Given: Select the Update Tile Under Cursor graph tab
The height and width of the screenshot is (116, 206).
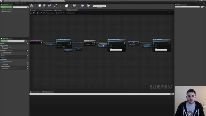Looking at the screenshot, I should tap(72, 10).
